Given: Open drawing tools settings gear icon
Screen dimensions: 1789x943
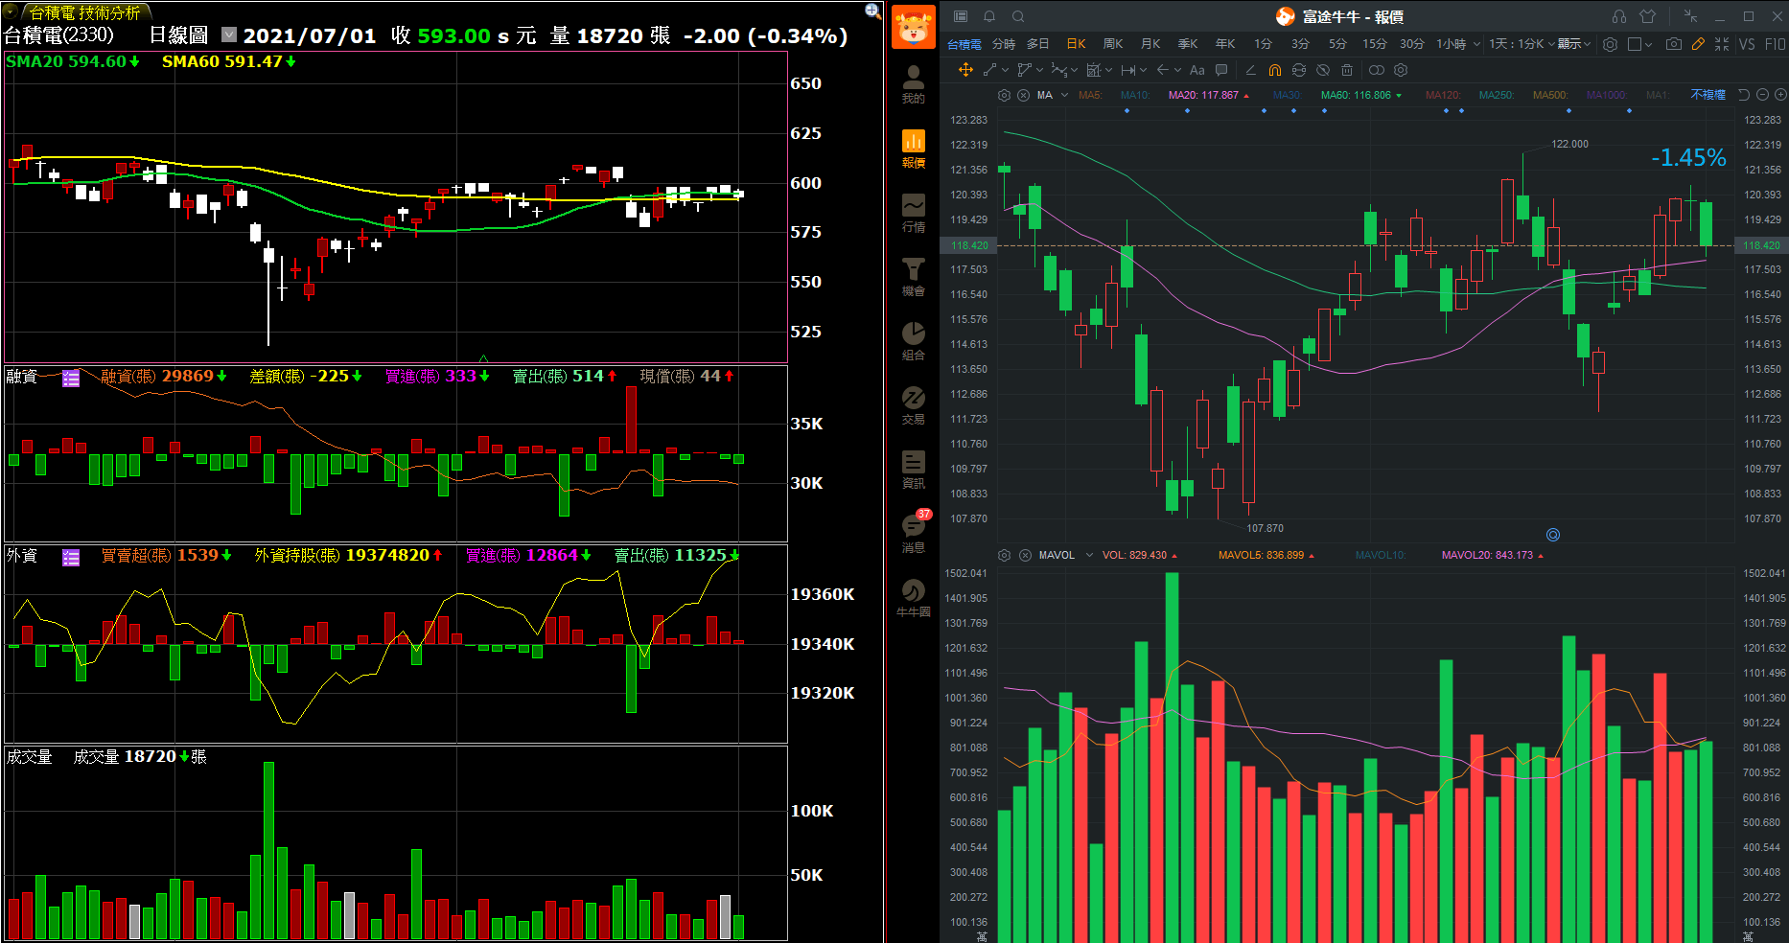Looking at the screenshot, I should [x=1401, y=70].
